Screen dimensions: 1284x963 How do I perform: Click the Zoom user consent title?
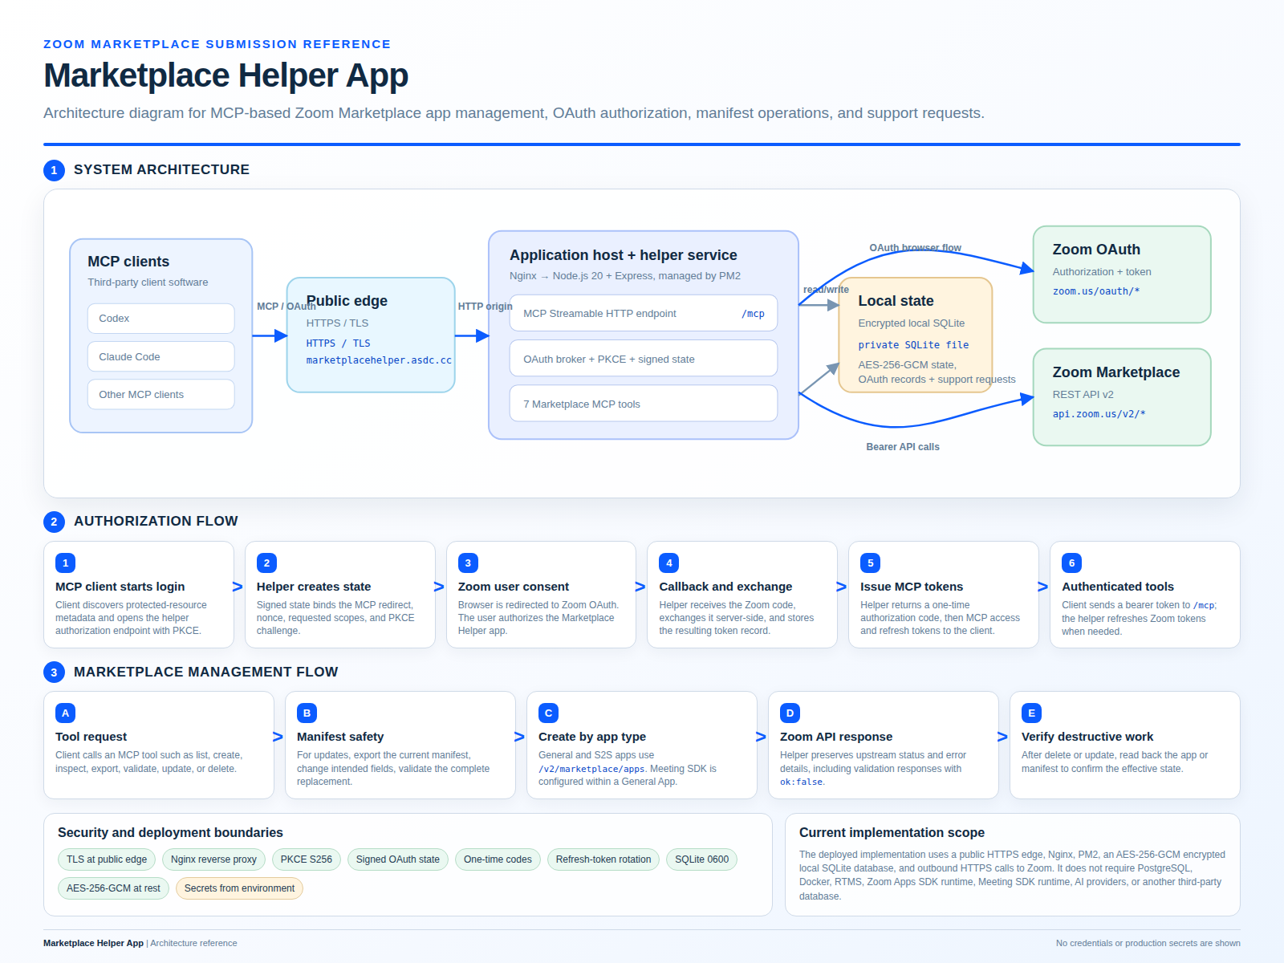click(514, 587)
